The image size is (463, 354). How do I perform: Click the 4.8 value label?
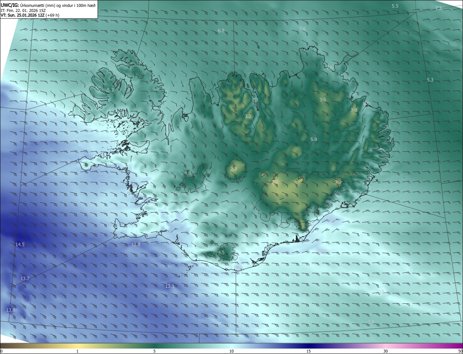(x=188, y=173)
